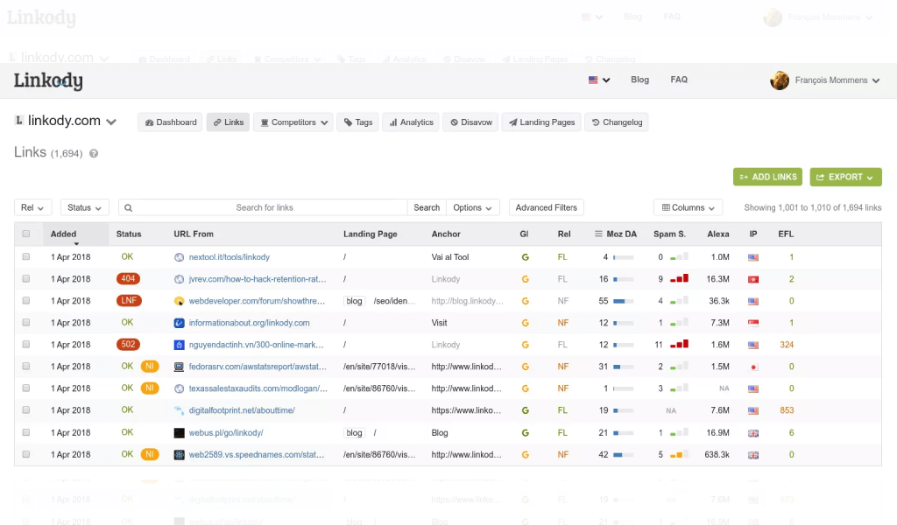Check the box for digitalfootprint.net row

[25, 410]
